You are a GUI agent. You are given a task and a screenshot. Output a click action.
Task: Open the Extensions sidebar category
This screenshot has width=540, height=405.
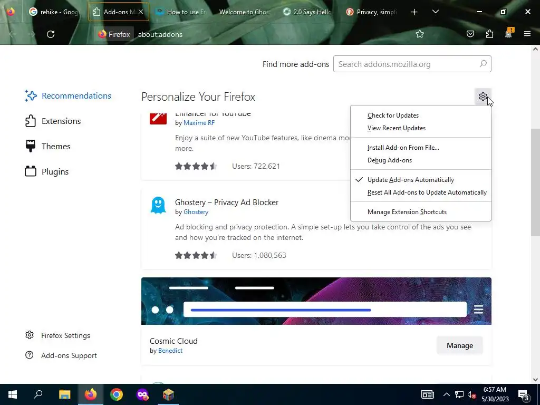pos(53,121)
